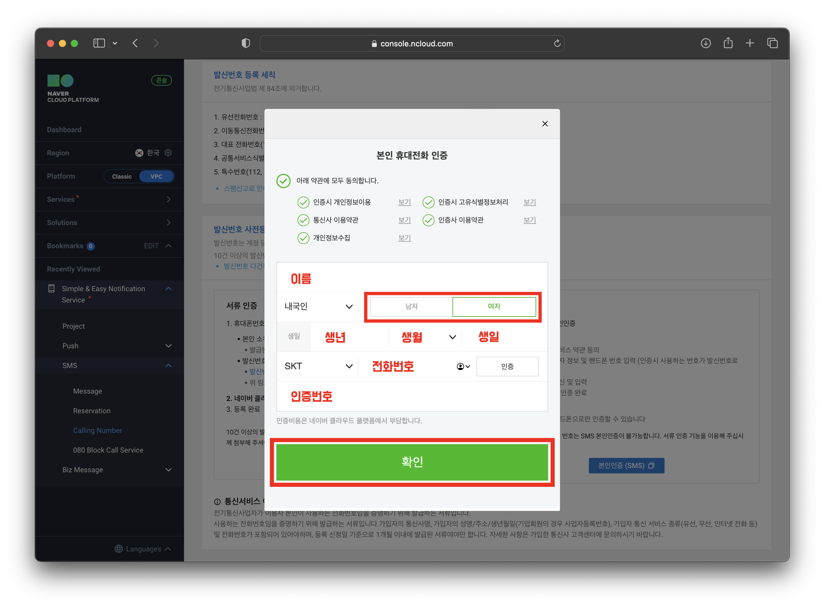Image resolution: width=830 pixels, height=607 pixels.
Task: Uncheck 통신사 이용약관 checkbox
Action: (x=303, y=220)
